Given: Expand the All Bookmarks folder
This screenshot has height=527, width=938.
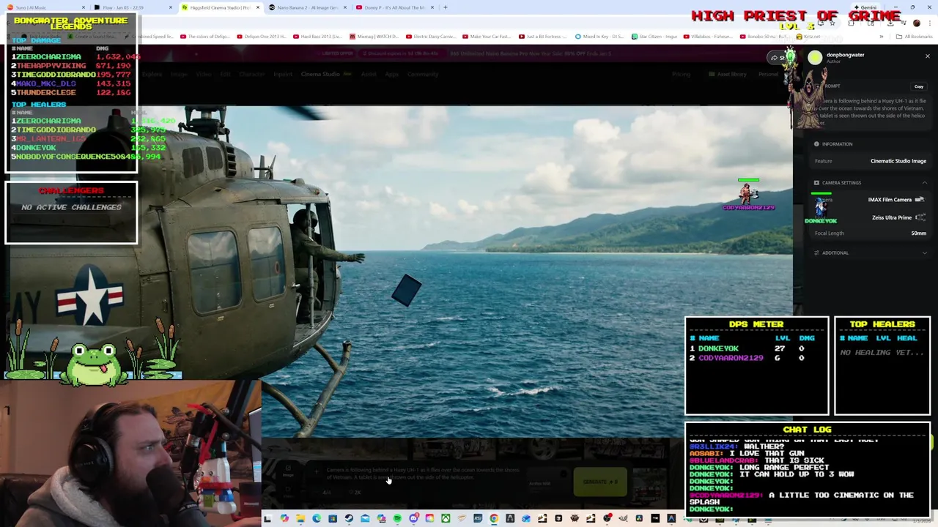Looking at the screenshot, I should tap(915, 37).
